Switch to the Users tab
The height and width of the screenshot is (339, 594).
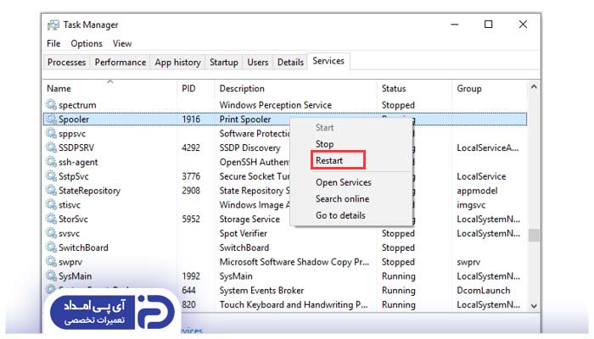258,62
